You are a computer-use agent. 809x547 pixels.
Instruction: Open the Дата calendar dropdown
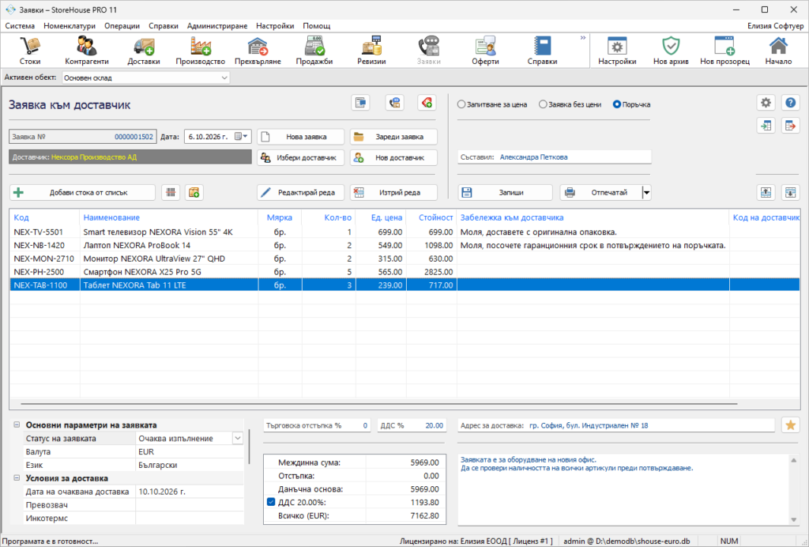[242, 137]
